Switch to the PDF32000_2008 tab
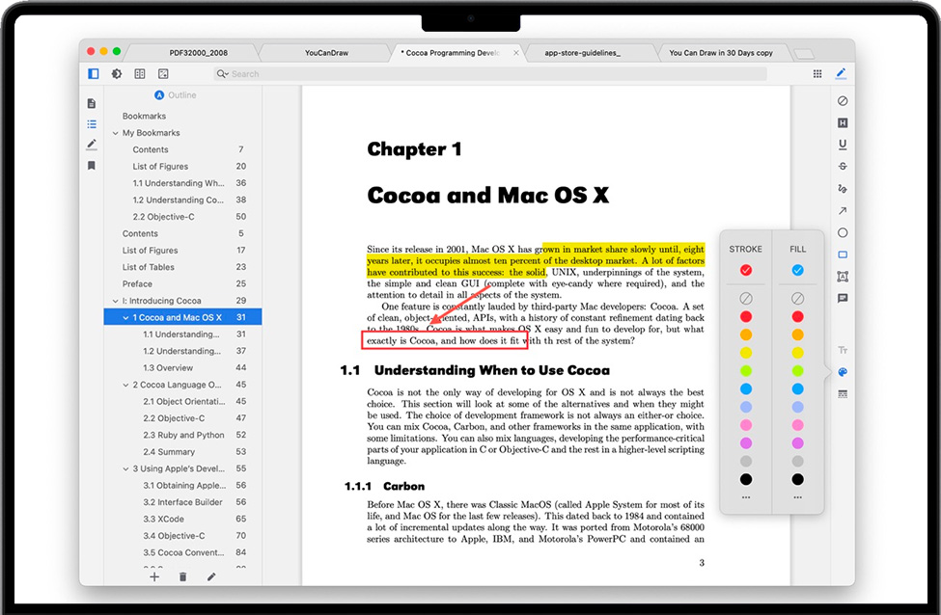 pyautogui.click(x=198, y=53)
